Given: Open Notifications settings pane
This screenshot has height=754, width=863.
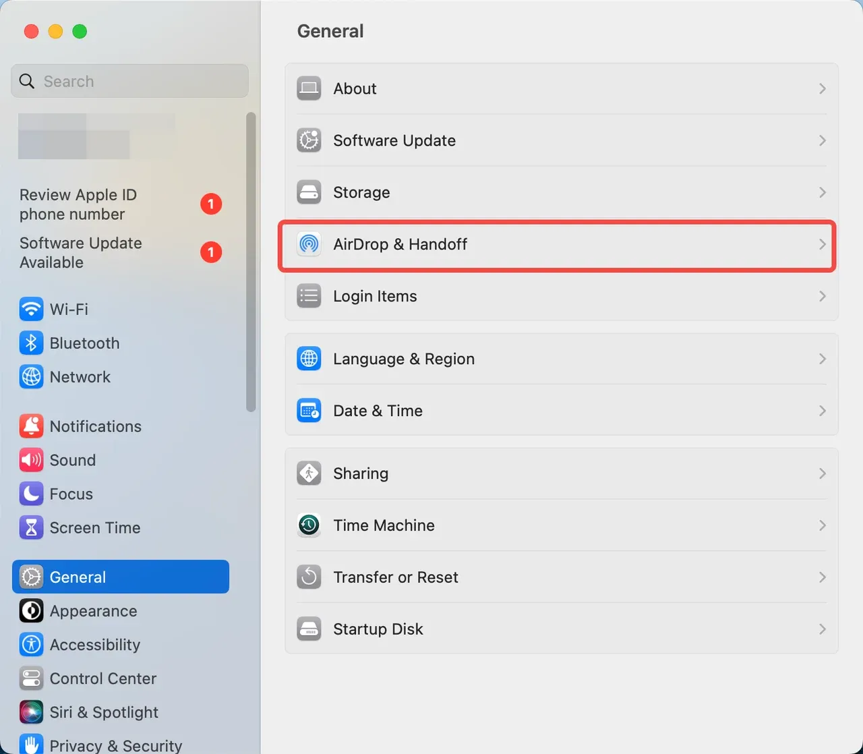Looking at the screenshot, I should 121,426.
